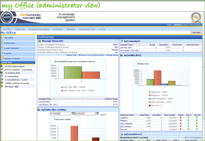Toggle Opt-In status for qnet companies list
The image size is (205, 141).
tap(188, 123)
